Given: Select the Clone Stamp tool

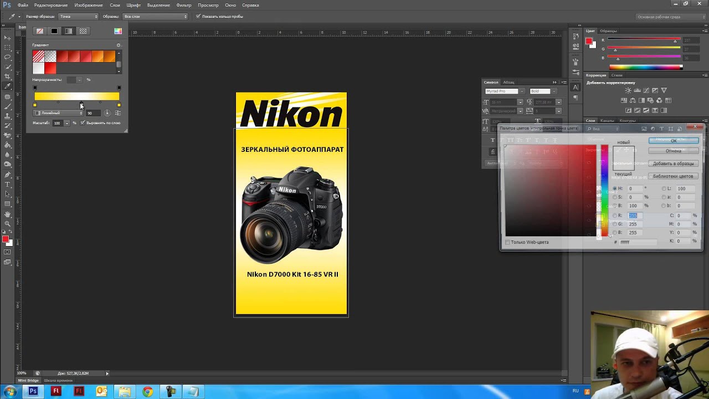Looking at the screenshot, I should pos(7,116).
